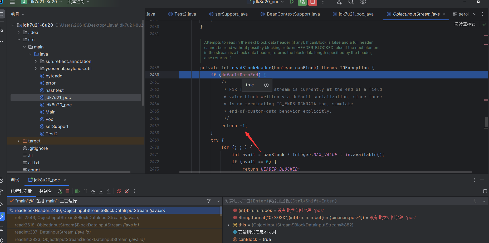Screen dimensions: 489x243
Task: Open debug tool window options menu
Action: point(474,180)
